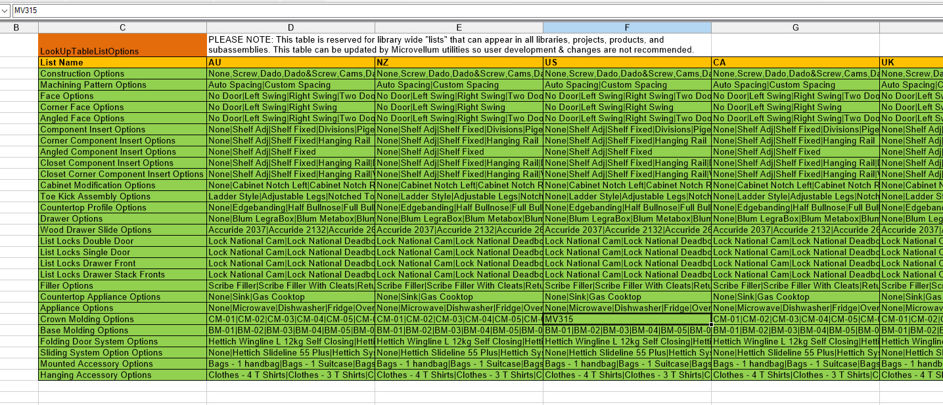
Task: Click the Cabinet Modification Options cell
Action: point(122,185)
